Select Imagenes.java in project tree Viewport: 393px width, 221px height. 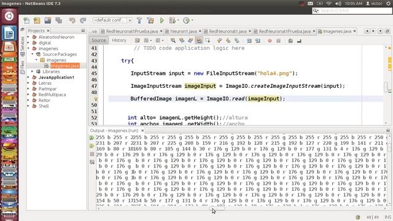(x=64, y=66)
